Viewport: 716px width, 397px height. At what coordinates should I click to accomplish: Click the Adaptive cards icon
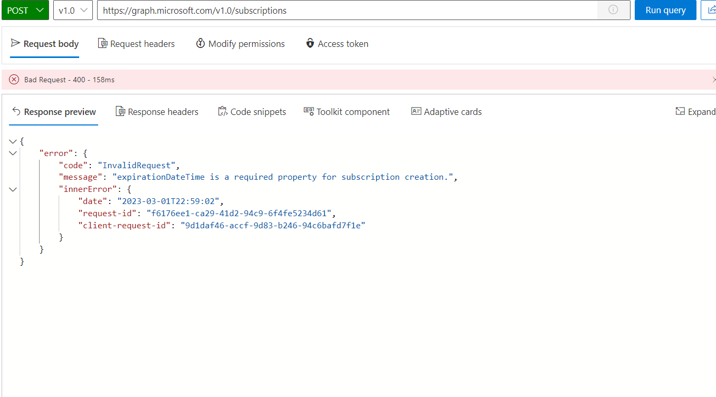[x=416, y=111]
